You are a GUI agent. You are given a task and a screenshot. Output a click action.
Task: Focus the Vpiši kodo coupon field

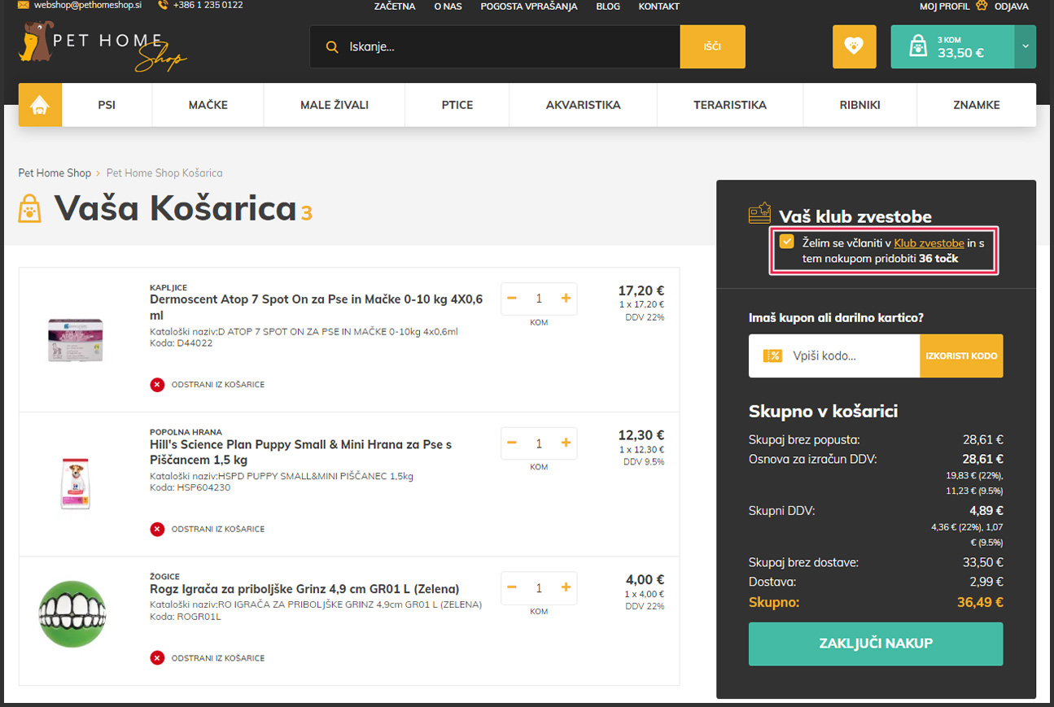tap(834, 356)
